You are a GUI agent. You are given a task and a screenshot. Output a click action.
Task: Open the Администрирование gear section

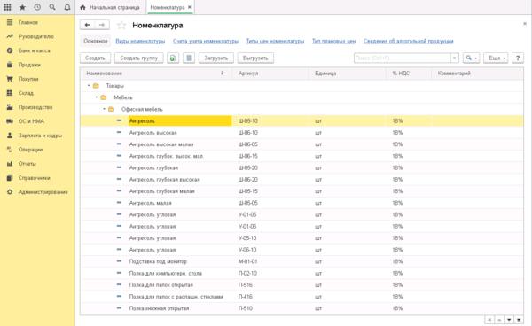click(37, 192)
